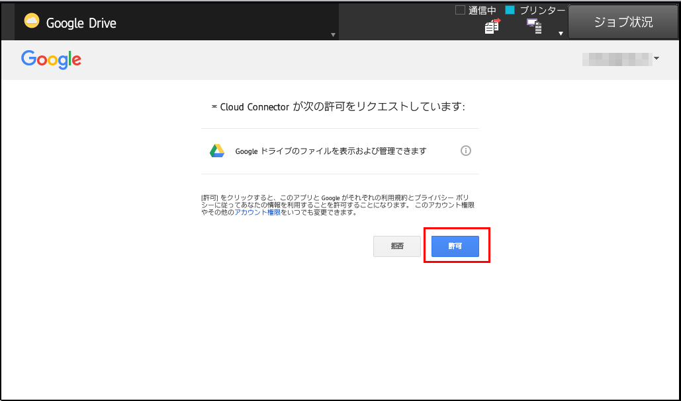
Task: Click the small Cloud Connector app icon
Action: 214,106
